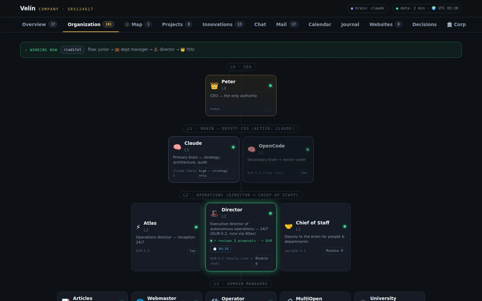Image resolution: width=482 pixels, height=301 pixels.
Task: Click the Articles card title
Action: (83, 298)
